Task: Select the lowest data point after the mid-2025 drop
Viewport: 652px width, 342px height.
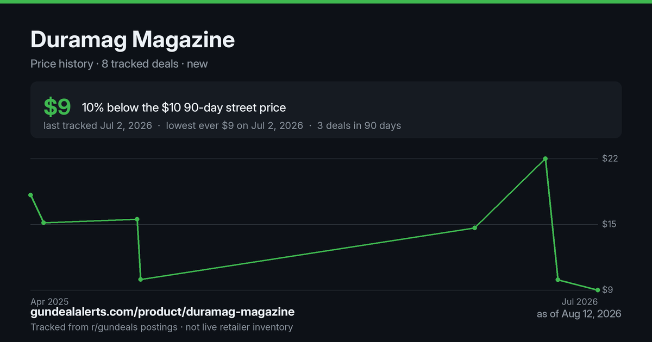Action: tap(141, 279)
